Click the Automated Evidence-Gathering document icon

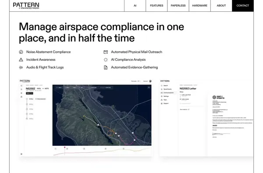106,67
